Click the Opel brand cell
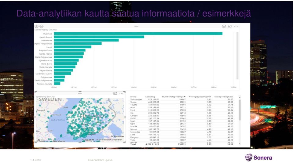The image size is (293, 163). pos(133,124)
